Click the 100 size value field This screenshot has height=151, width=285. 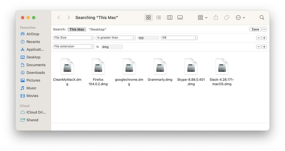[148, 38]
